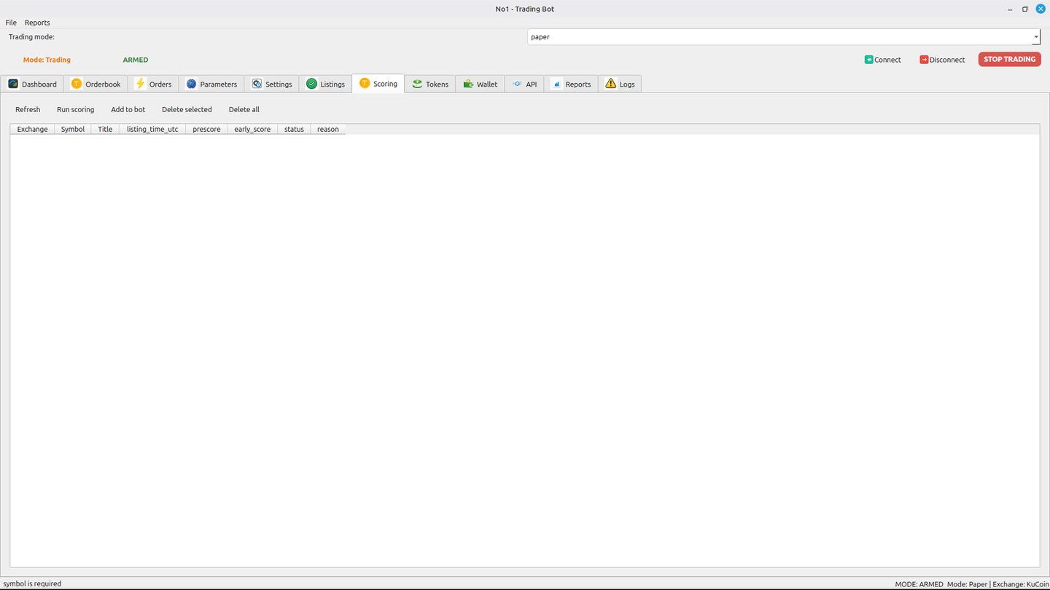
Task: Open the File menu
Action: point(11,23)
